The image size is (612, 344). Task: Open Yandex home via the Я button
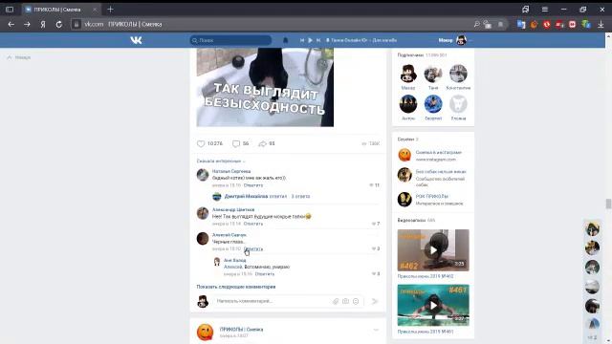(x=43, y=24)
